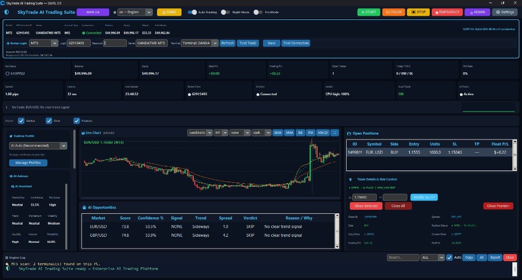Open the dark chart theme dropdown
Image resolution: width=522 pixels, height=280 pixels.
pos(262,133)
